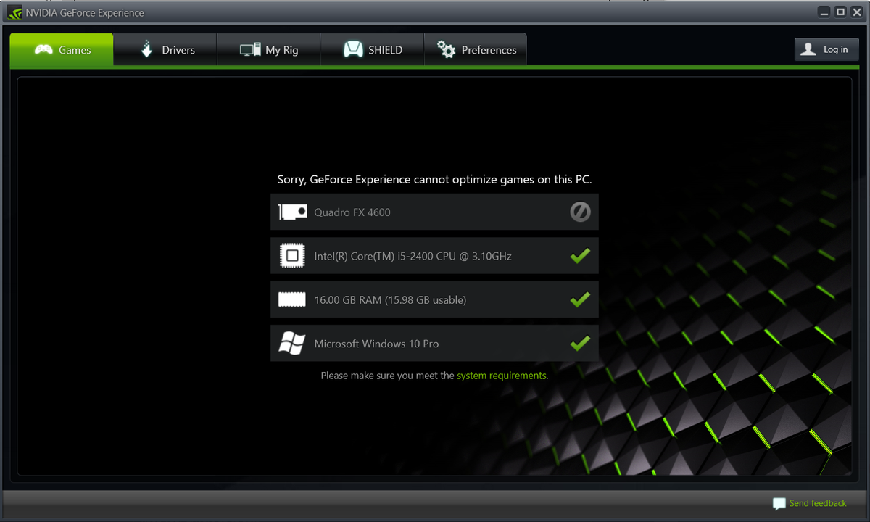870x522 pixels.
Task: Click the user silhouette icon on the Log in button
Action: 808,49
